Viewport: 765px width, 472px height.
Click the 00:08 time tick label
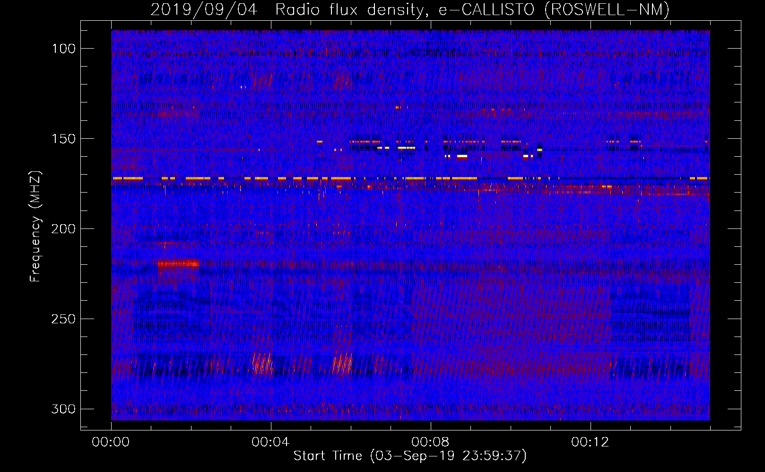[430, 442]
